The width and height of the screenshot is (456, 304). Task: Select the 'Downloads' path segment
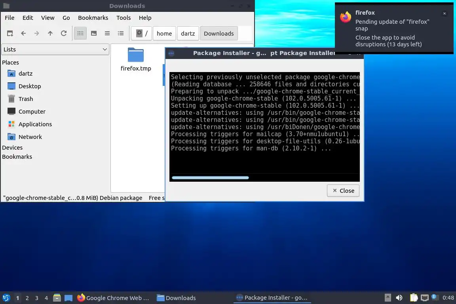[x=218, y=34]
